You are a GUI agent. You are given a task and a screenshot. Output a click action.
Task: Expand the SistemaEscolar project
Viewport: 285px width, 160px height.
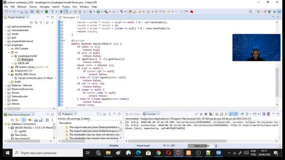6,96
